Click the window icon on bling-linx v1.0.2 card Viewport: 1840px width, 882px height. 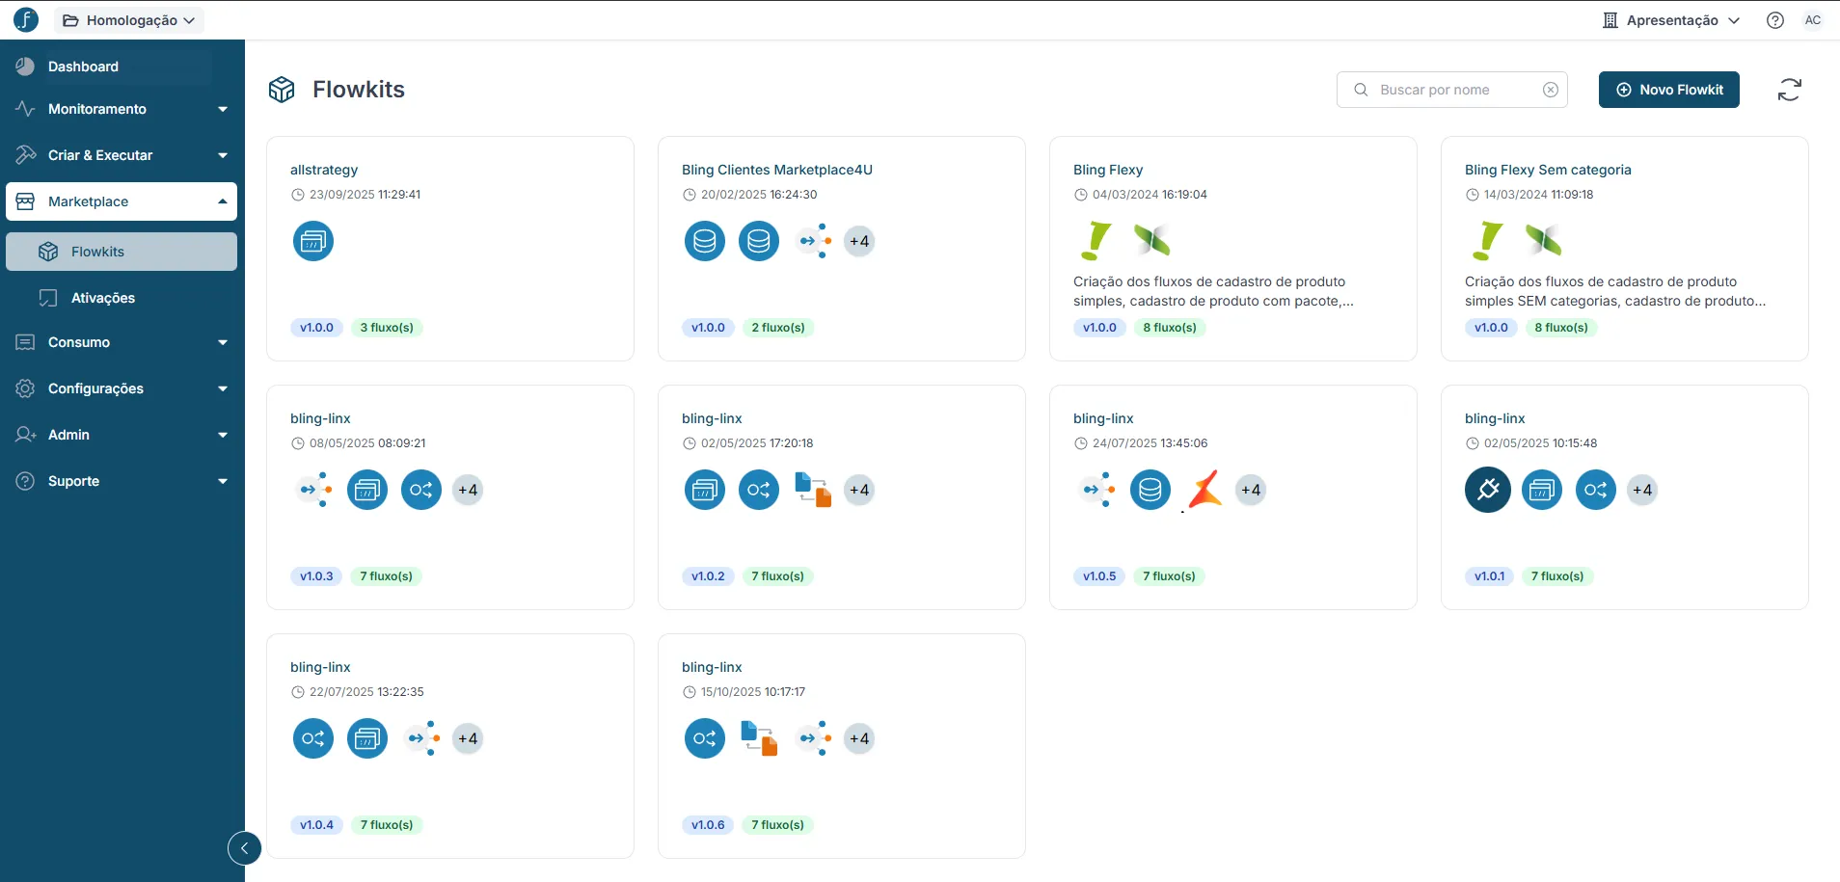pos(705,490)
